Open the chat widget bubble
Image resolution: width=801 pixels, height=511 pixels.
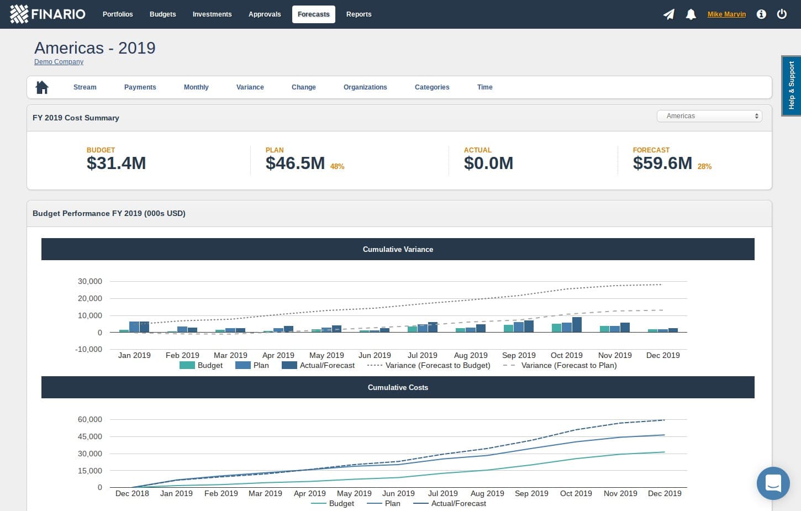pos(773,483)
